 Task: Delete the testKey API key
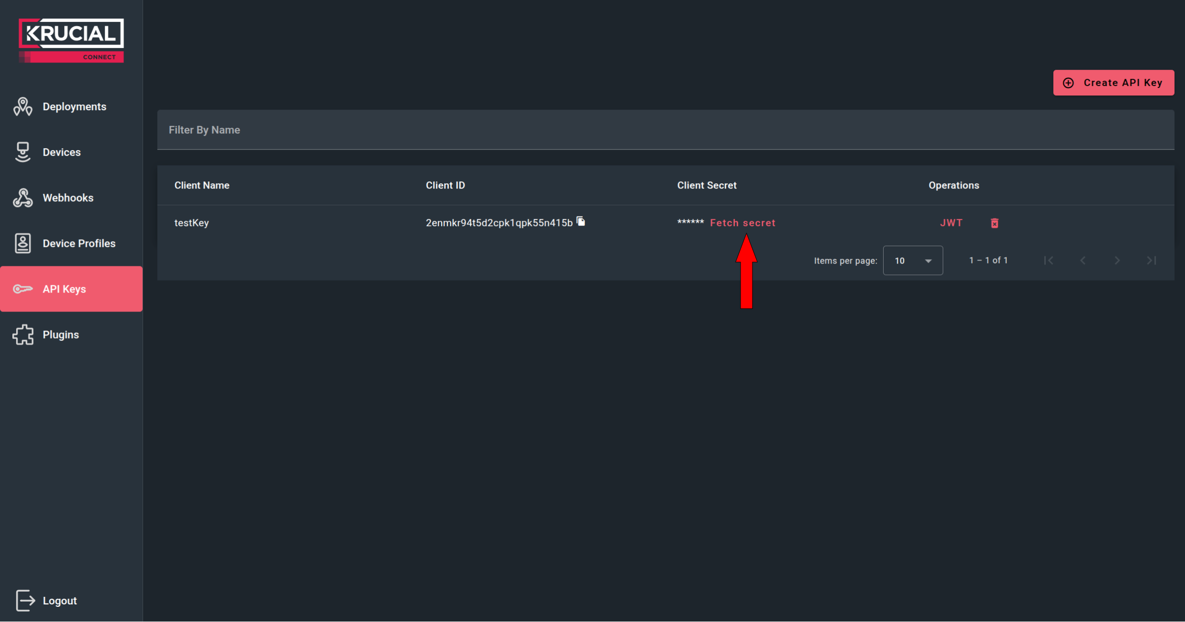[x=994, y=223]
